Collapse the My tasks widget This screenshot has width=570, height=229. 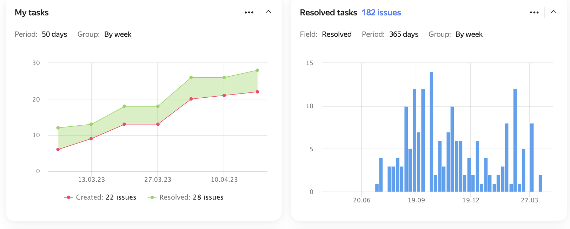[268, 12]
